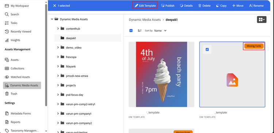Open Collections grid icon

[7, 68]
